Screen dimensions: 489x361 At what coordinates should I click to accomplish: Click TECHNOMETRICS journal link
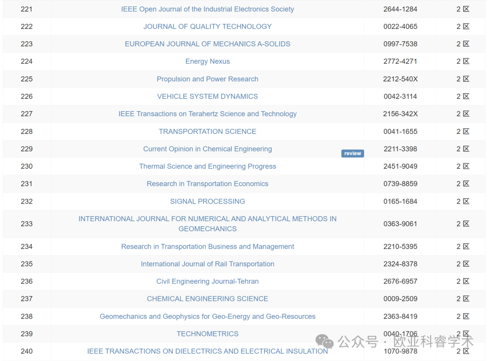pyautogui.click(x=207, y=333)
